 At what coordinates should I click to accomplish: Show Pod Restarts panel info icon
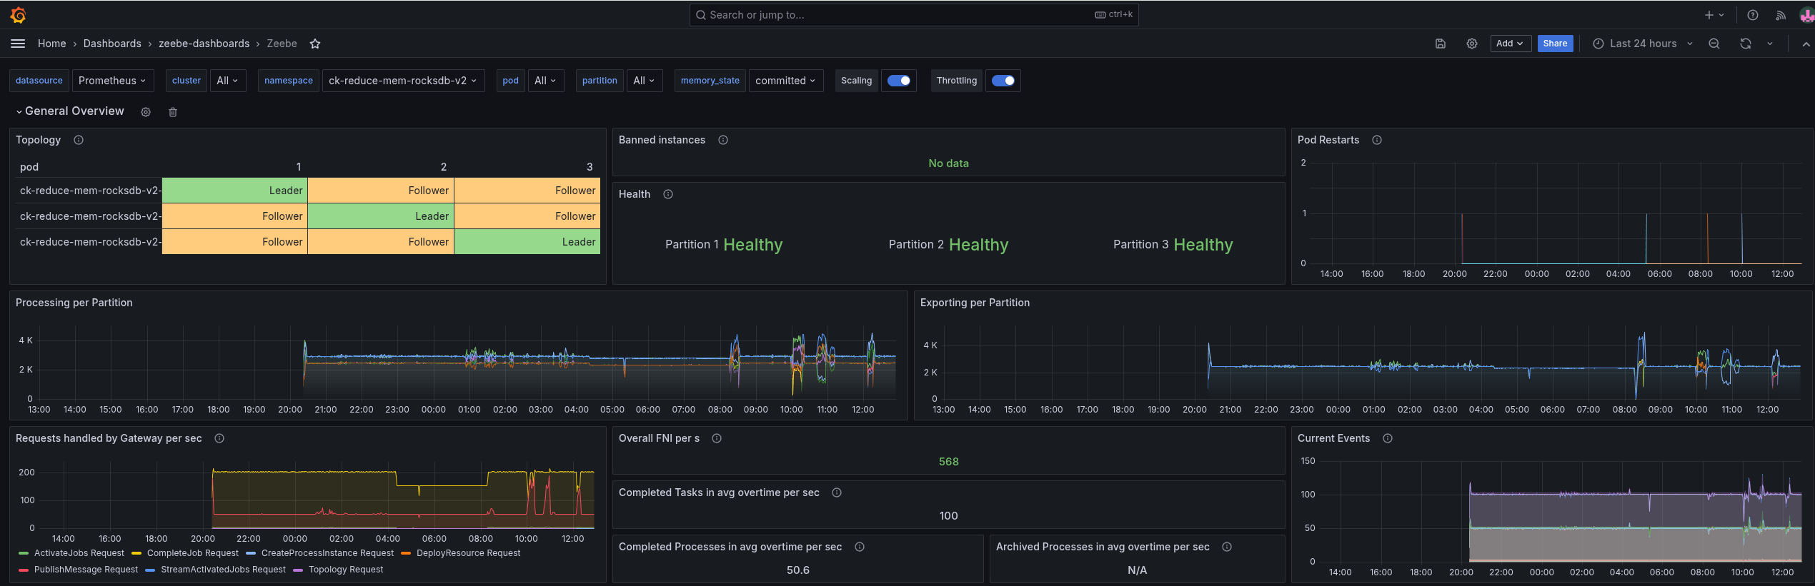[x=1377, y=140]
